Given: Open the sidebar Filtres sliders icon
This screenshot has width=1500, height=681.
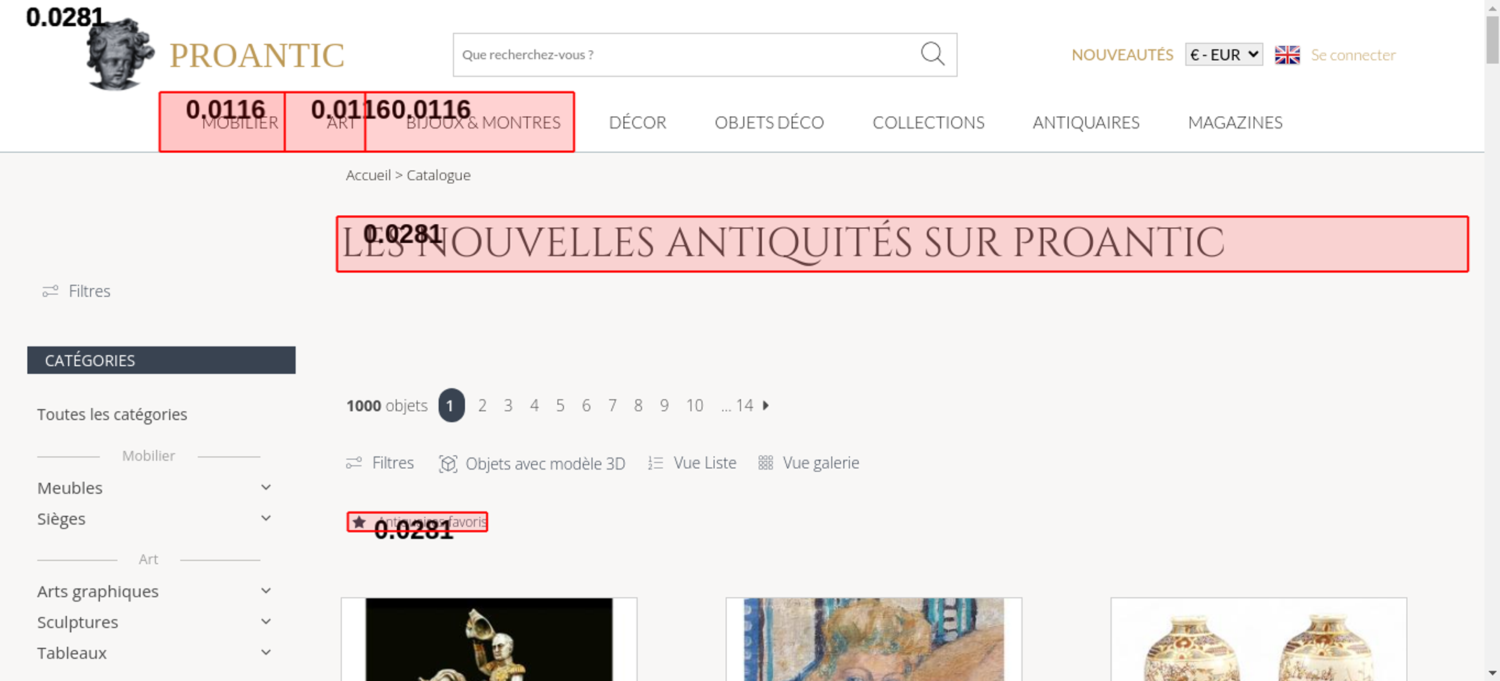Looking at the screenshot, I should tap(50, 291).
